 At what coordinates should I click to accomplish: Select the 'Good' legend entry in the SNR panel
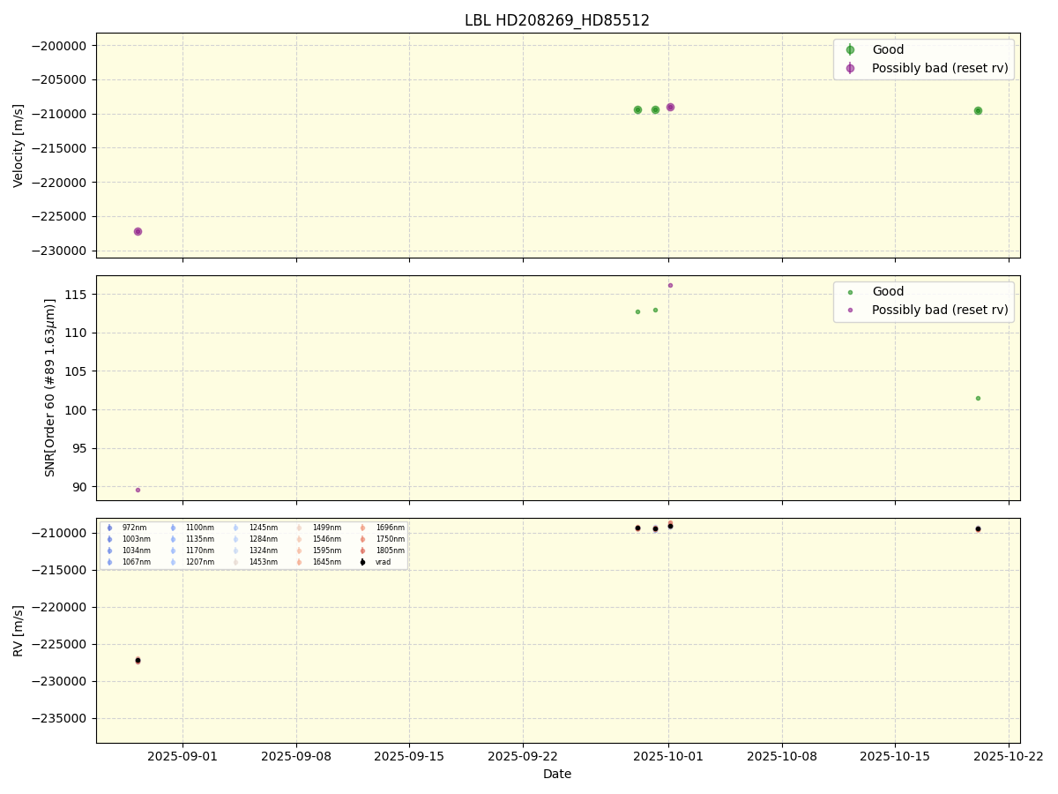click(x=888, y=292)
